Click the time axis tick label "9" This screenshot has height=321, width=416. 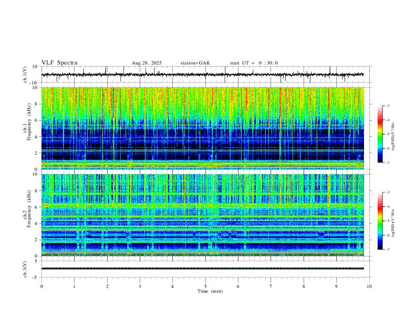(x=336, y=286)
